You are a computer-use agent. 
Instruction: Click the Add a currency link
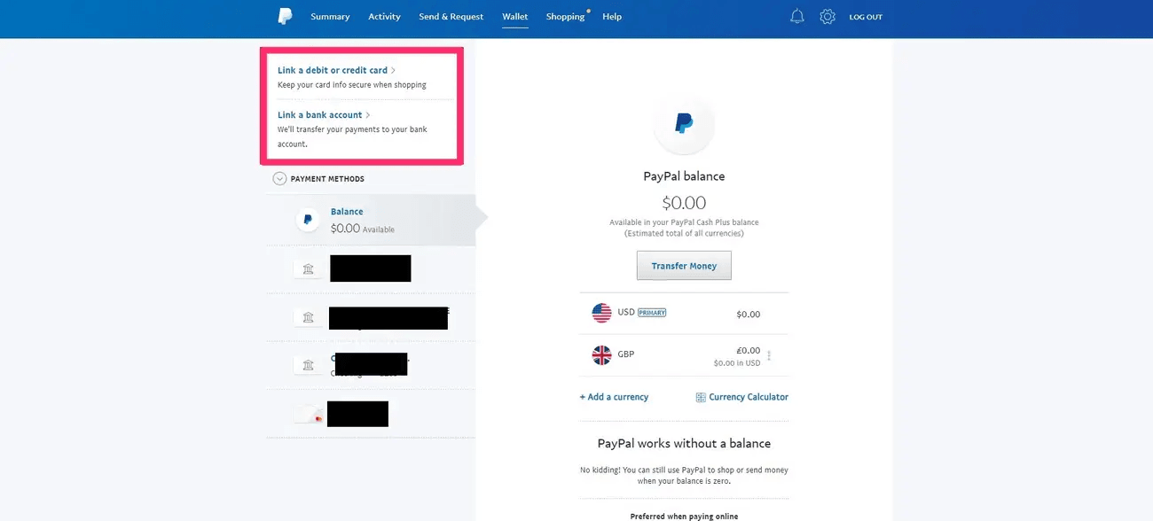[x=614, y=397]
